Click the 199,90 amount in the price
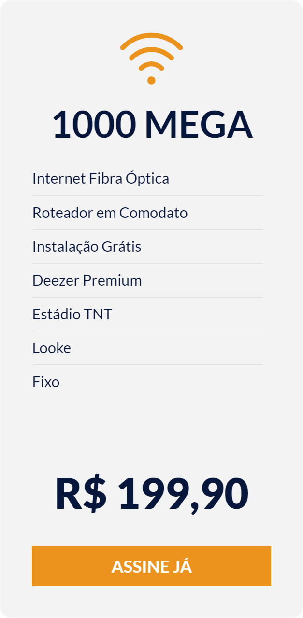The image size is (303, 618). point(184,495)
